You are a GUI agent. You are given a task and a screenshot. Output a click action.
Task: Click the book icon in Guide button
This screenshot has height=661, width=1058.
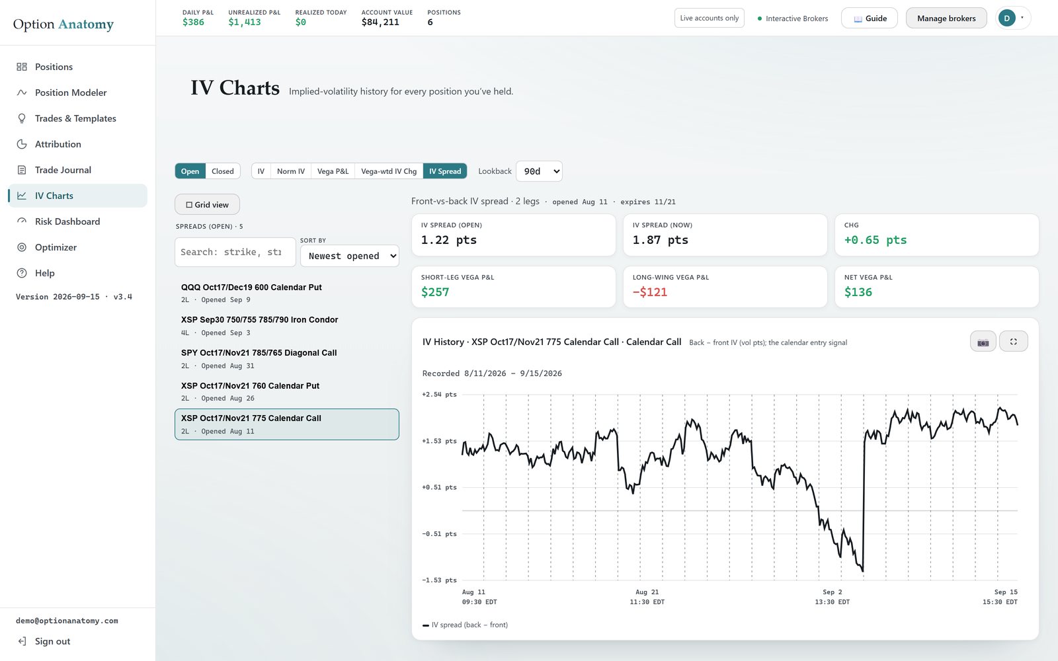(858, 19)
